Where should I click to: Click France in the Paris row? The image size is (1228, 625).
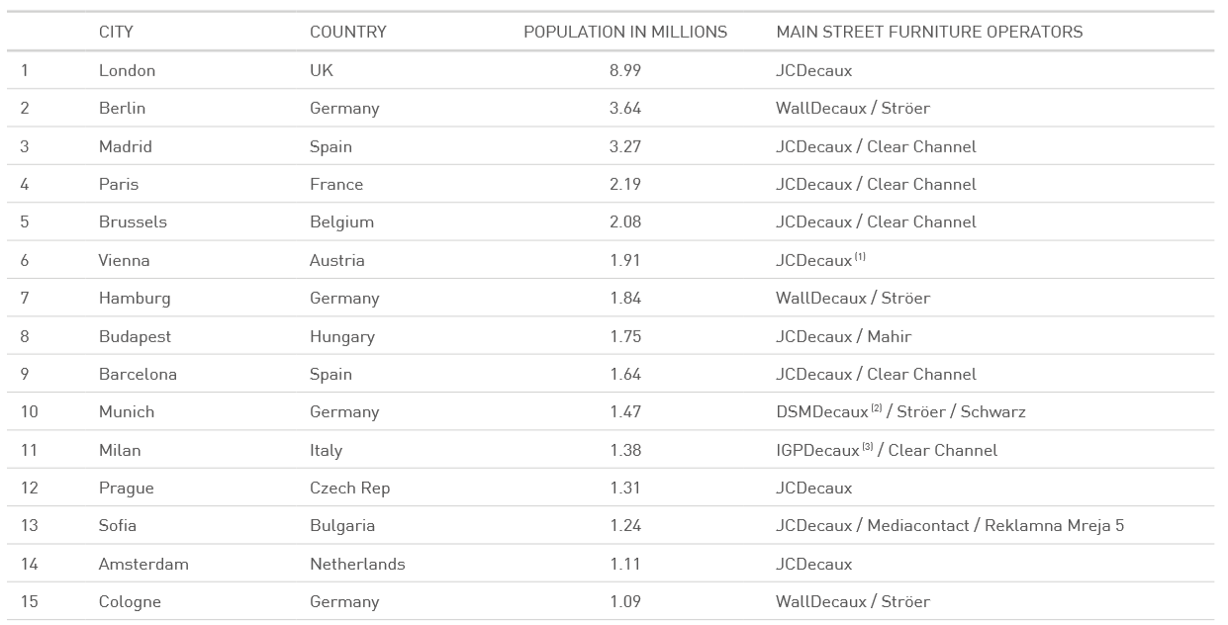[336, 184]
